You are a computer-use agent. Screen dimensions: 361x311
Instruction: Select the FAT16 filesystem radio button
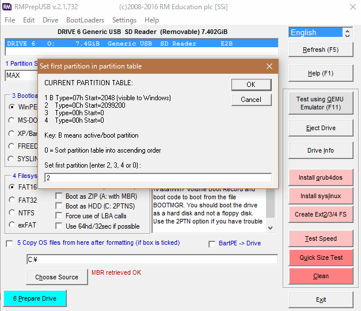12,187
